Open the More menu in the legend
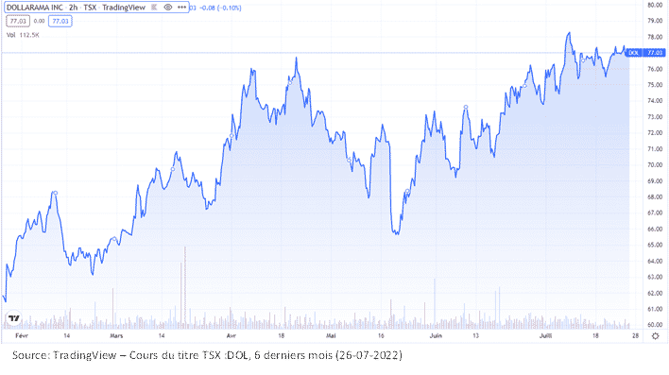 [181, 8]
